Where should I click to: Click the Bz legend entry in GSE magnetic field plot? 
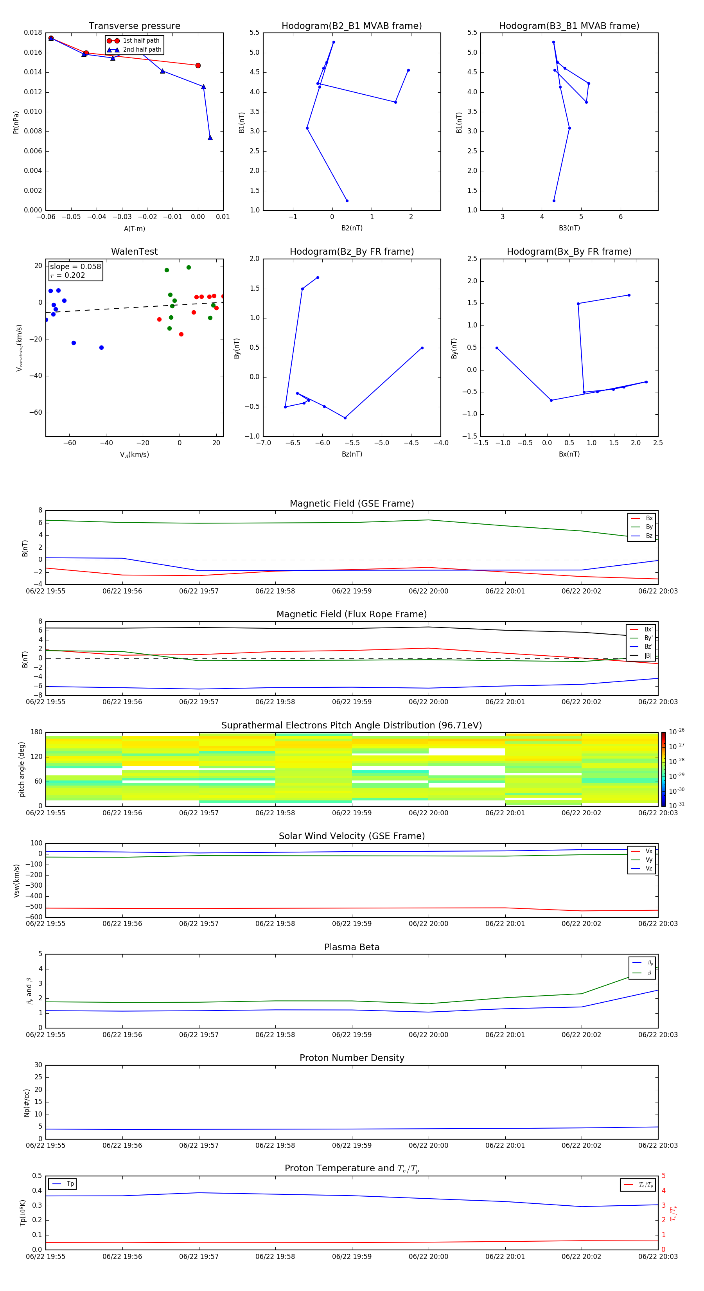tap(642, 536)
